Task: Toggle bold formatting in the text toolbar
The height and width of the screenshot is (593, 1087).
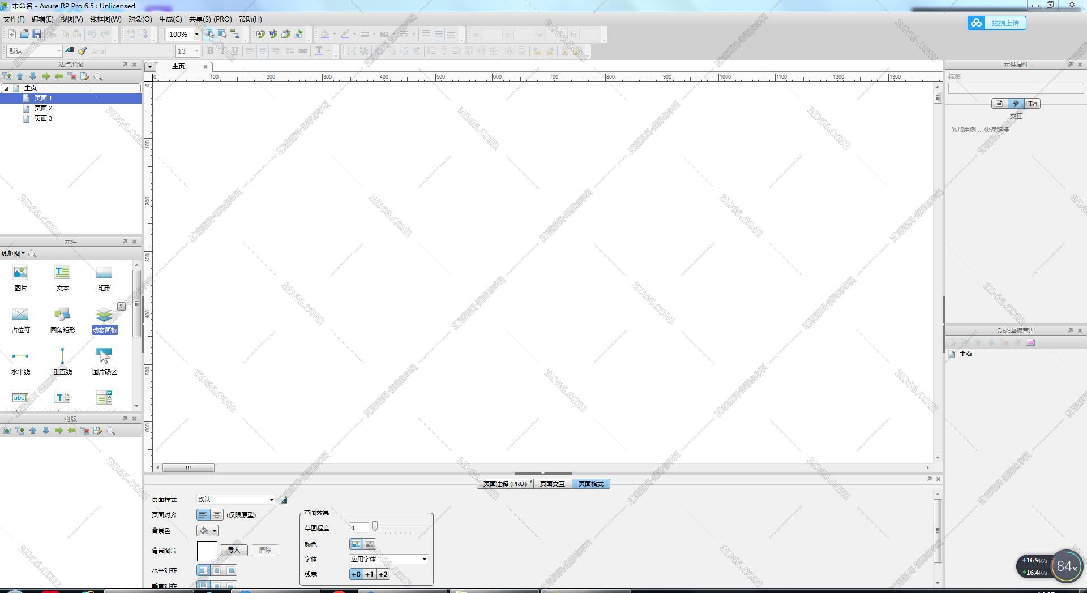Action: click(210, 51)
